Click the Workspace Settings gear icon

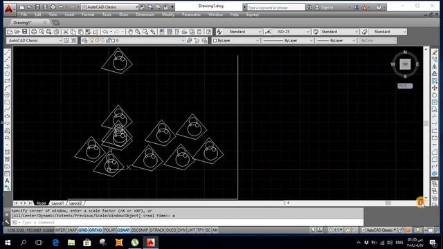pos(66,41)
